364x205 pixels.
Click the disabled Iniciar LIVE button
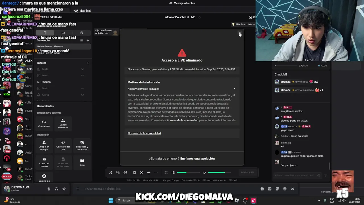248,173
